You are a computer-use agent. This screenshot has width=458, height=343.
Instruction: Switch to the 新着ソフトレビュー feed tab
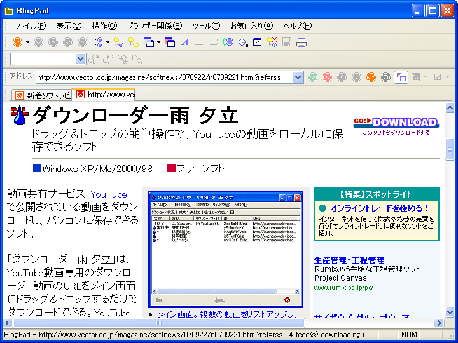42,95
